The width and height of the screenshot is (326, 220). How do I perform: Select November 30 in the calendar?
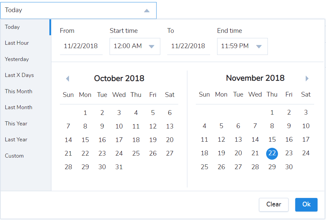coord(289,167)
